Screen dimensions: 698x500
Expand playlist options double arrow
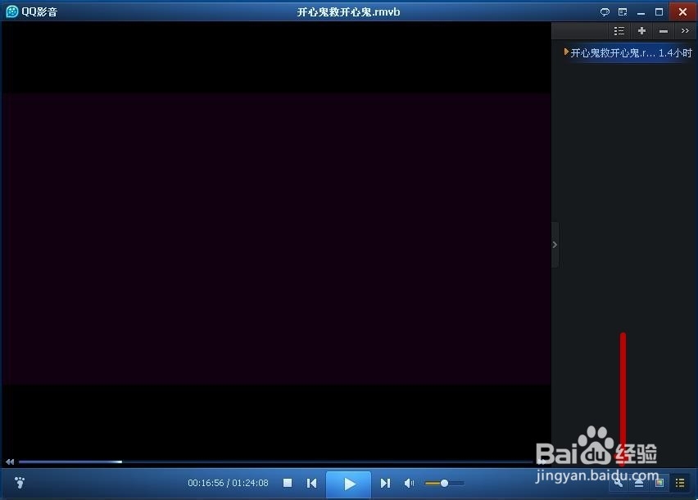685,31
